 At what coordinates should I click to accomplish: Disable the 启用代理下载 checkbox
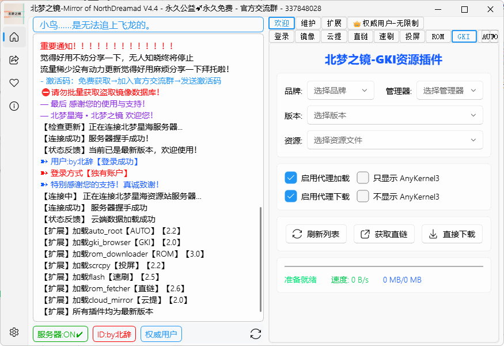coord(291,196)
